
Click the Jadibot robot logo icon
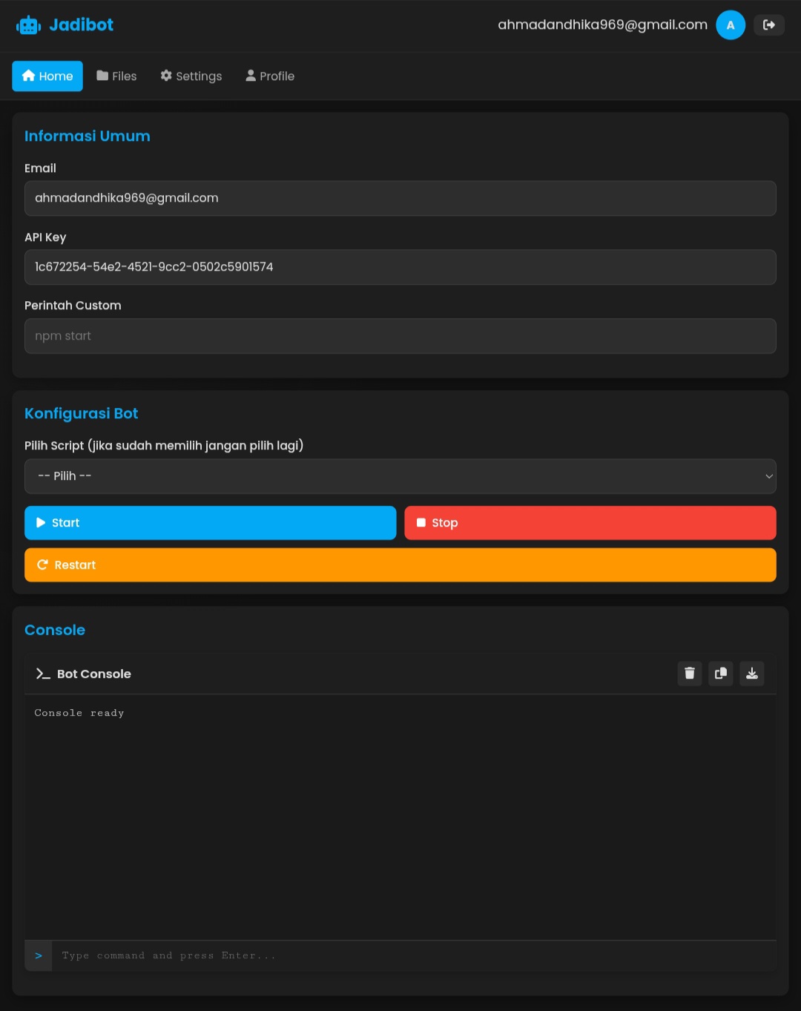[x=28, y=25]
